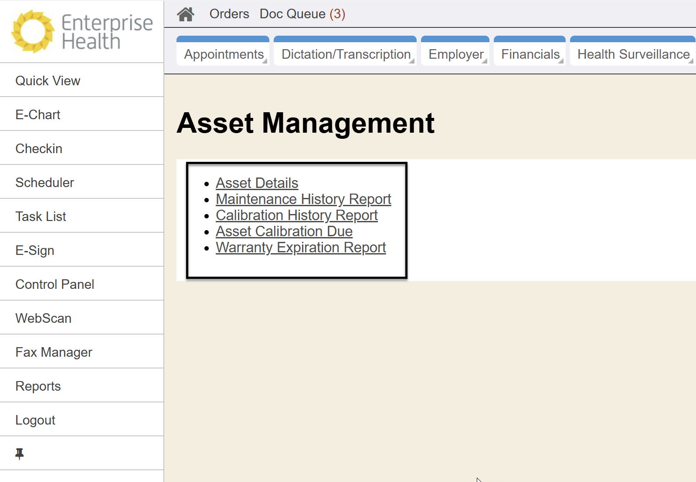Open the Orders page
Image resolution: width=696 pixels, height=482 pixels.
pyautogui.click(x=229, y=14)
